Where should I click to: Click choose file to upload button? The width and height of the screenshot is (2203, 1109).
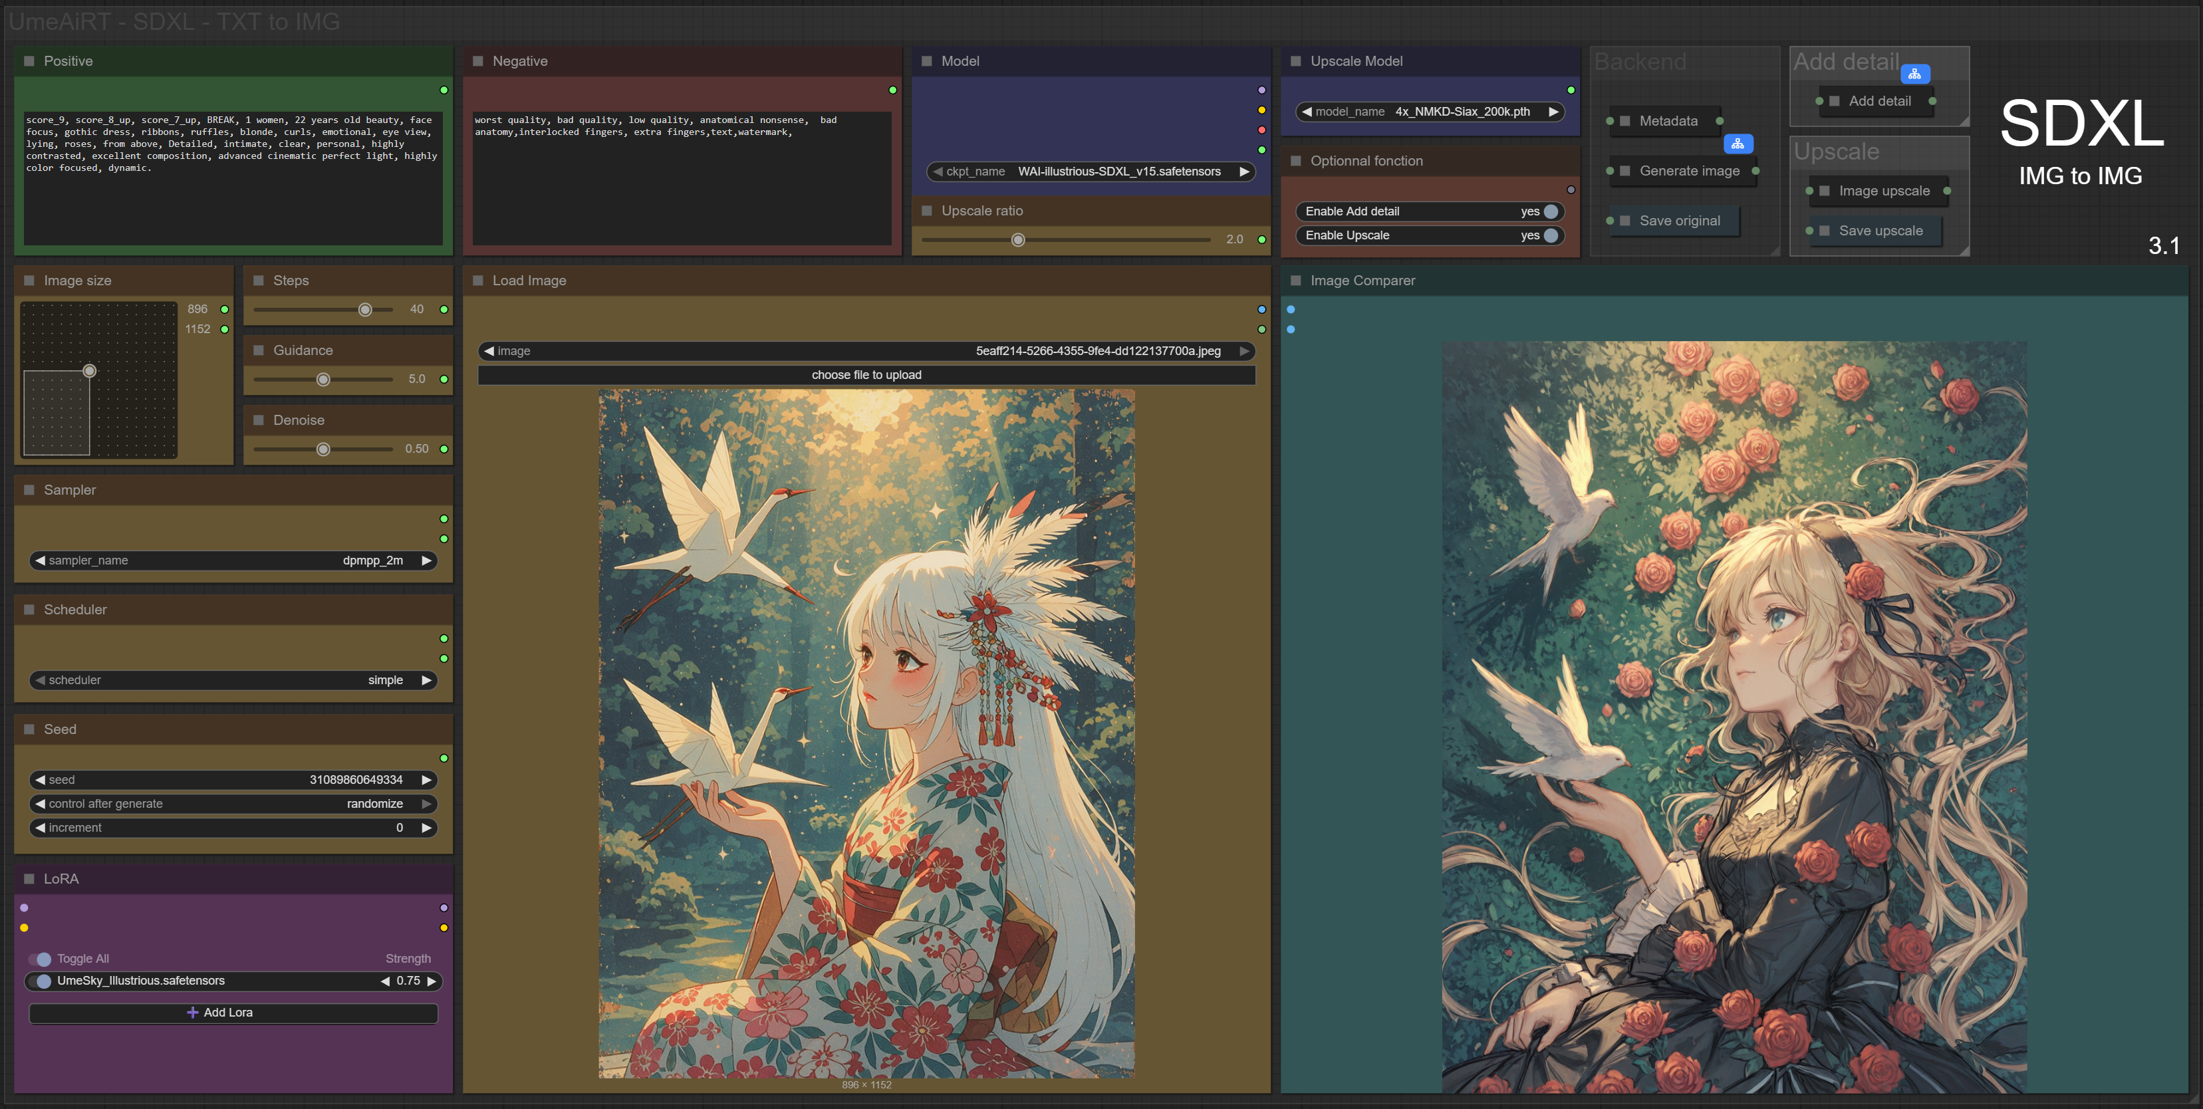click(866, 376)
